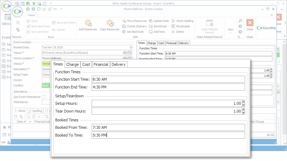Select the Setup tab at the bottom
Screen dimensions: 287x161
(20, 111)
